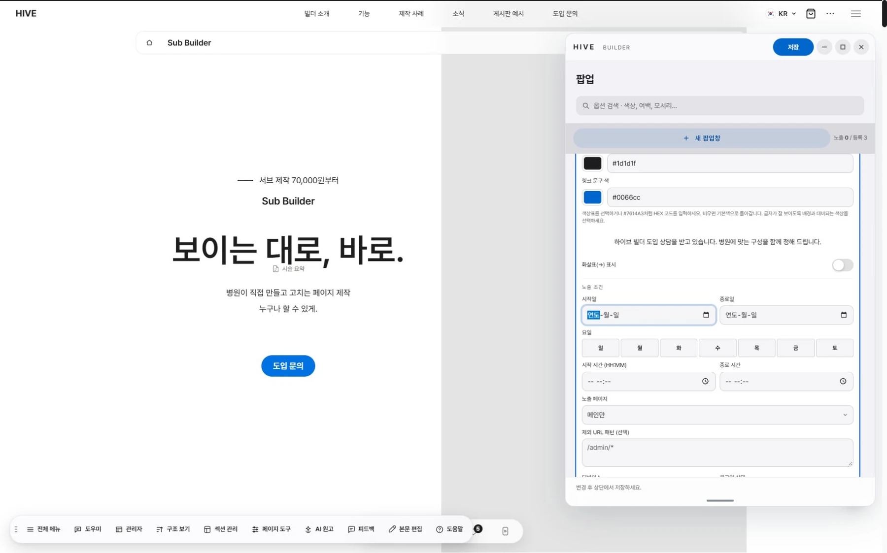Click the blue link text color swatch
Viewport: 887px width, 553px height.
pyautogui.click(x=592, y=197)
